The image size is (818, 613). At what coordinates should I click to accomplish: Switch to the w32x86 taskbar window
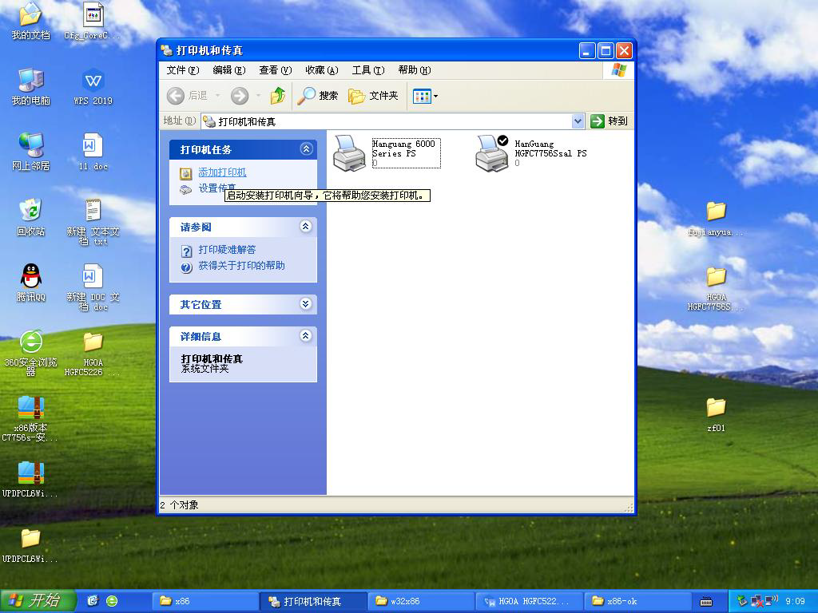coord(421,601)
